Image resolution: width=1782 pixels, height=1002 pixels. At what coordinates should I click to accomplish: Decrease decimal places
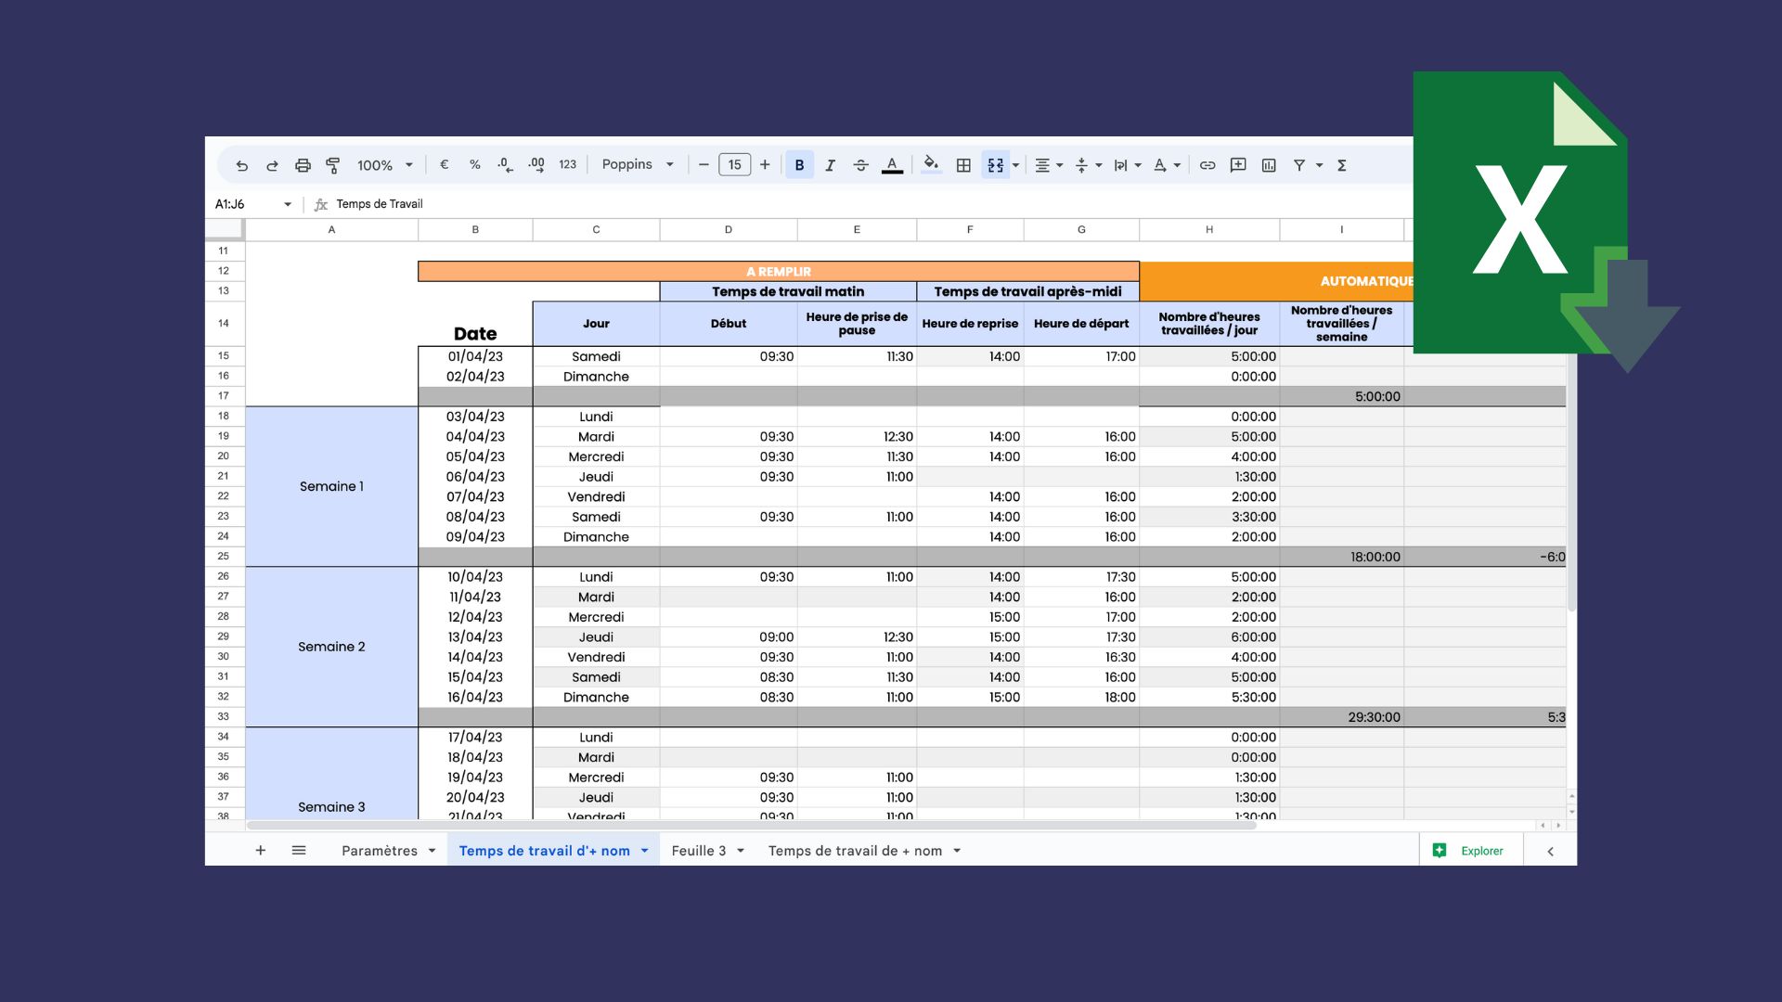click(x=504, y=164)
